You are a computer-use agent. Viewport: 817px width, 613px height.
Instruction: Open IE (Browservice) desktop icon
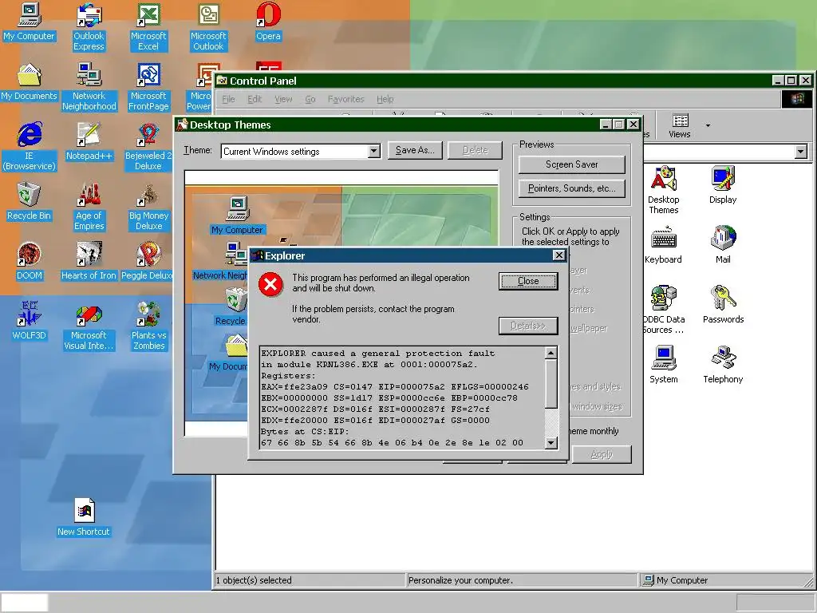pos(30,147)
